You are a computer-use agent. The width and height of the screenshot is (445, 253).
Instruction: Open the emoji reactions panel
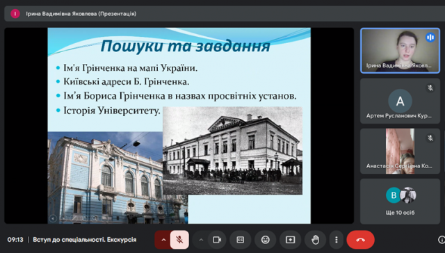(x=266, y=240)
